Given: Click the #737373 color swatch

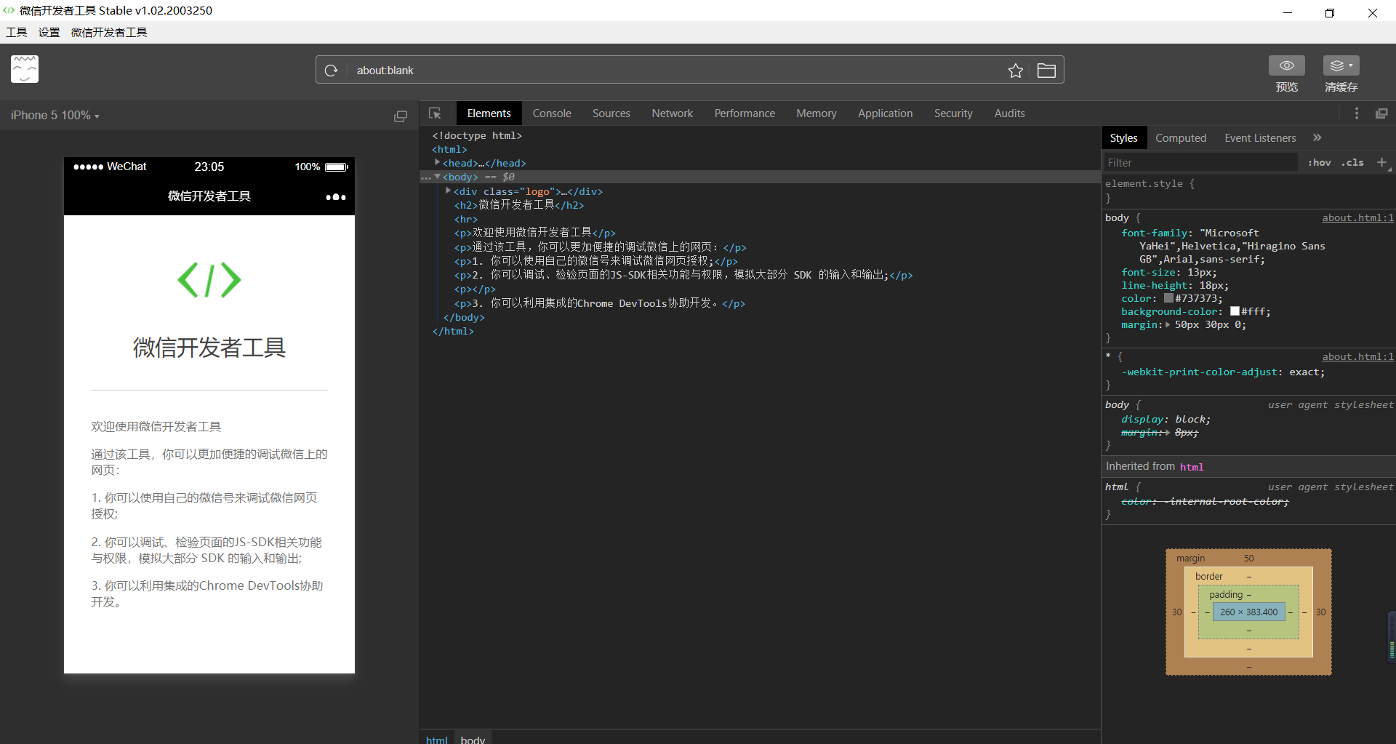Looking at the screenshot, I should (1168, 298).
